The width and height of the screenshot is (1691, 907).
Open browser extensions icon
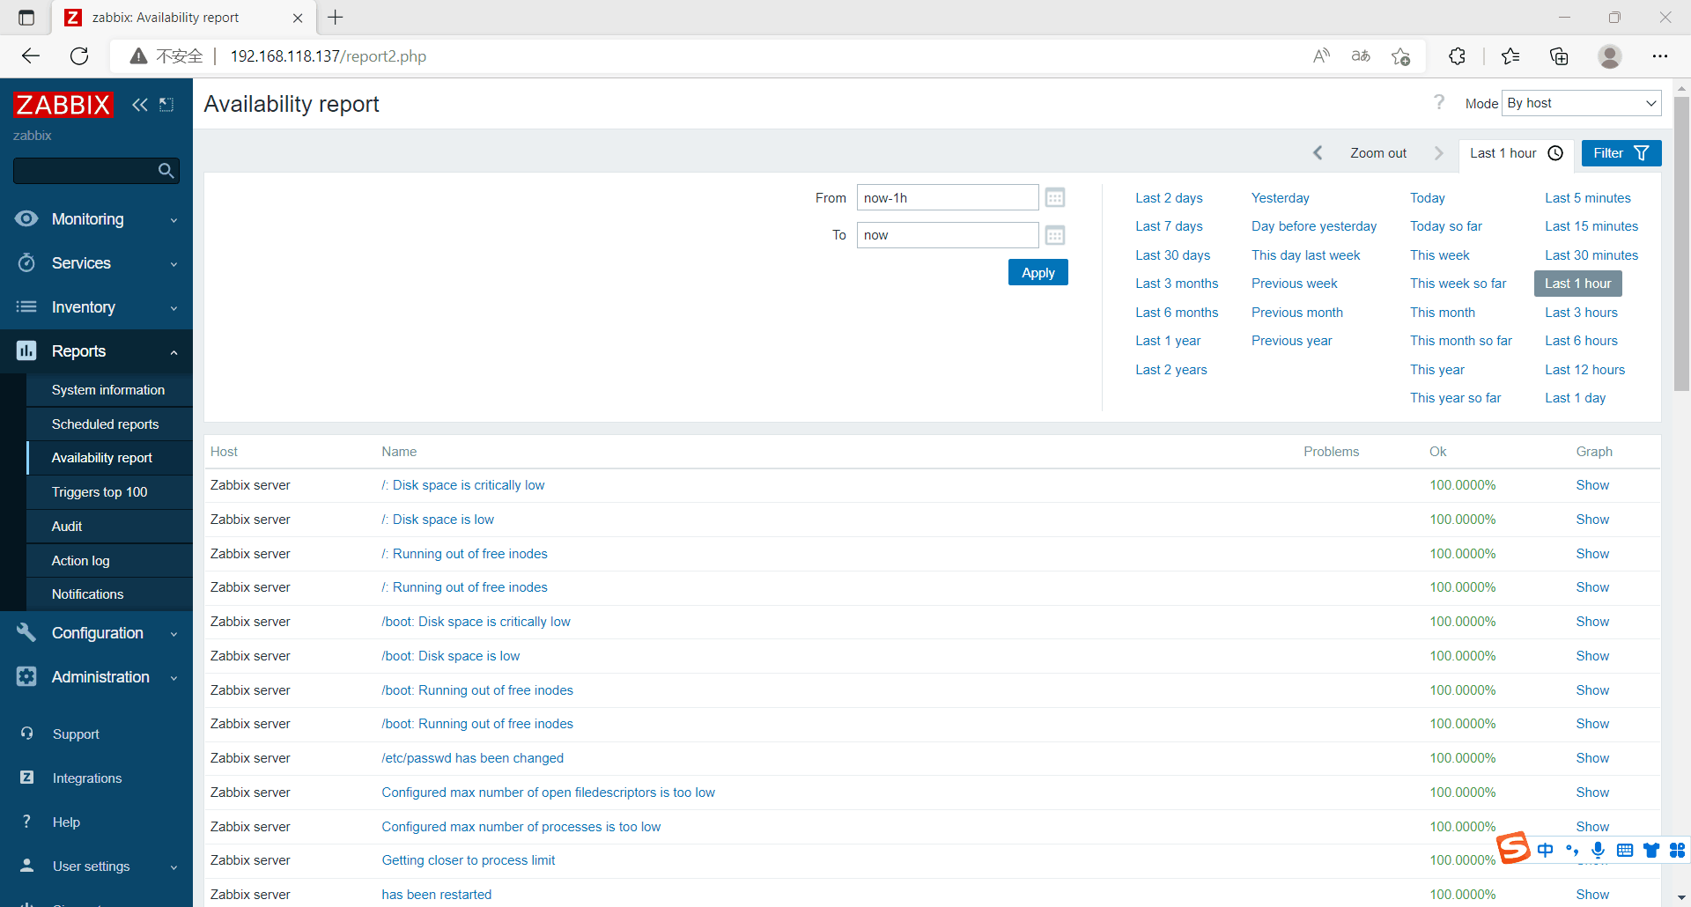(1457, 56)
